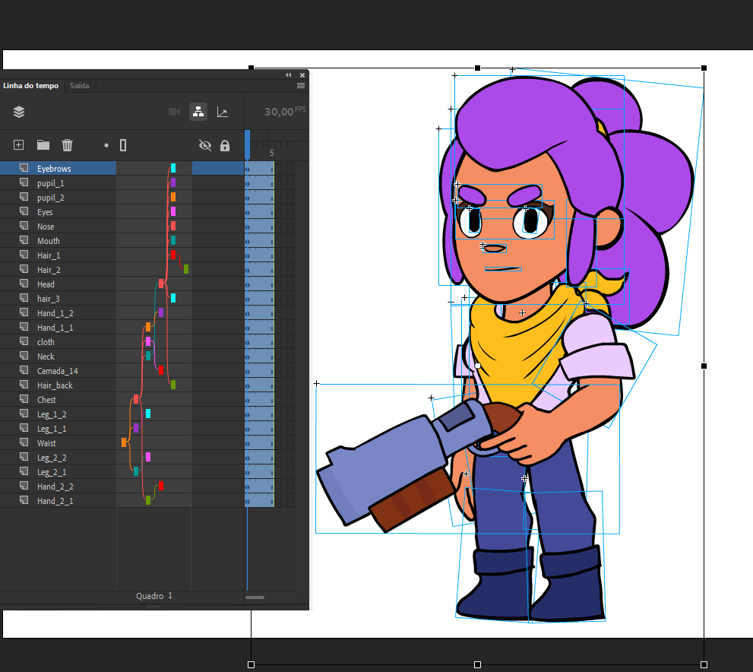Click the cyan parenting swatch of Eyebrows
753x672 pixels.
pyautogui.click(x=173, y=168)
